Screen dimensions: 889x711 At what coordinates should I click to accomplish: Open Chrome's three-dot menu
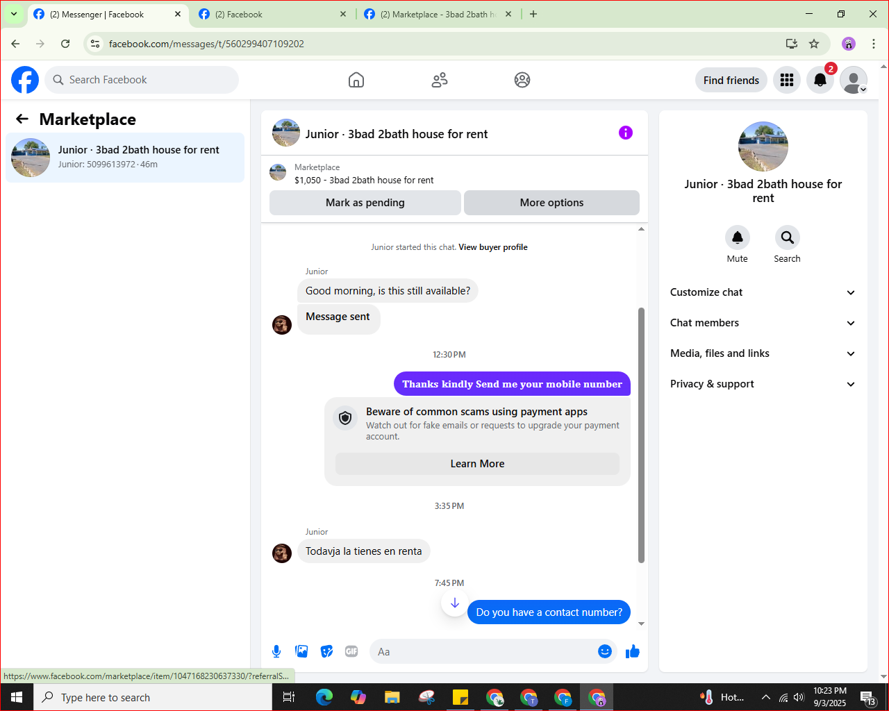coord(874,44)
